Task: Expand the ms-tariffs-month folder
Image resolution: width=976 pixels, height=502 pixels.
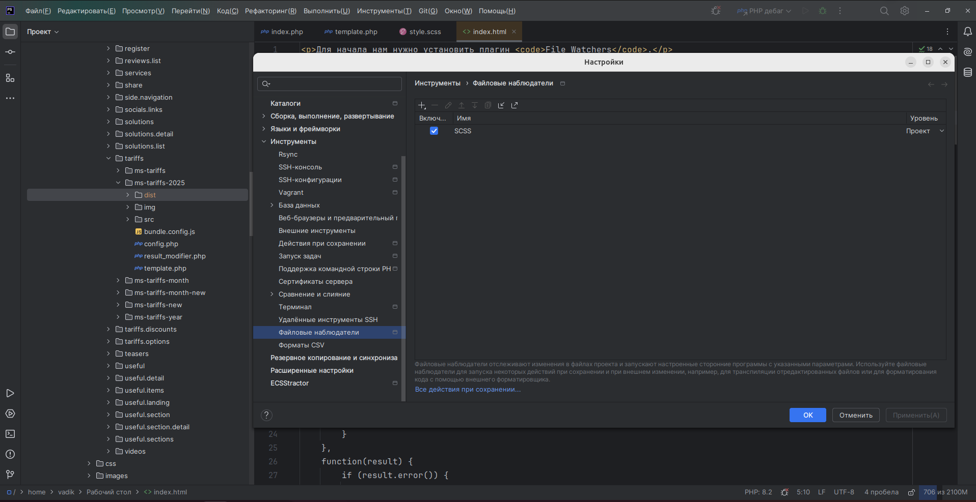Action: [118, 280]
